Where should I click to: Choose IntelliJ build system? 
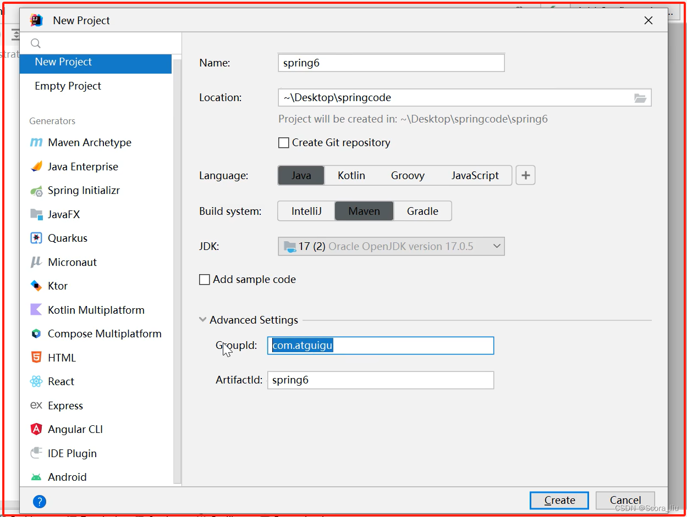pos(306,211)
